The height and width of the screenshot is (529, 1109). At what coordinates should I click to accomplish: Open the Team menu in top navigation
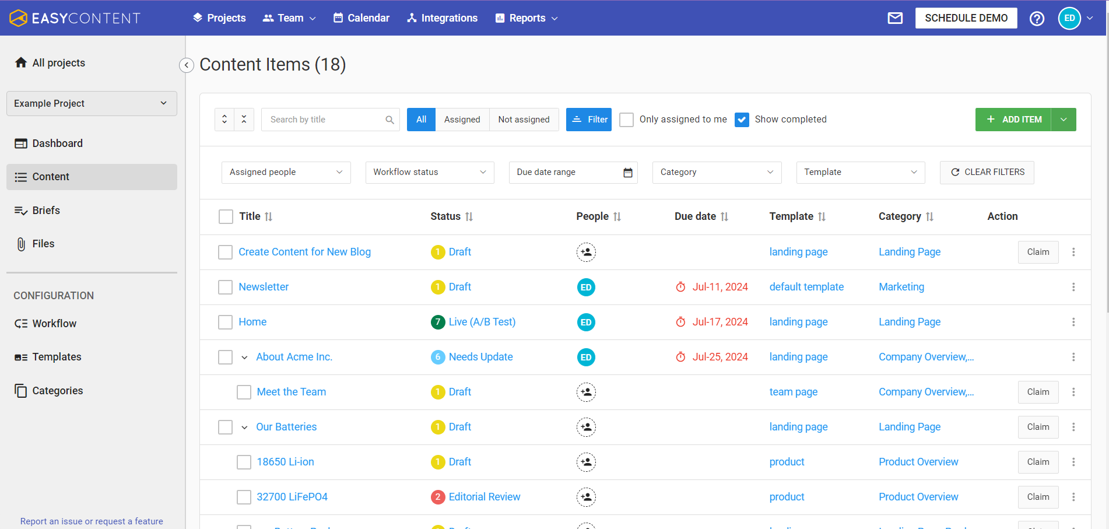289,18
